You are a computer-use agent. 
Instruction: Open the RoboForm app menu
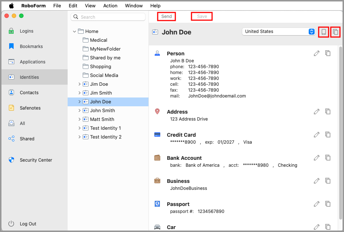click(x=33, y=6)
